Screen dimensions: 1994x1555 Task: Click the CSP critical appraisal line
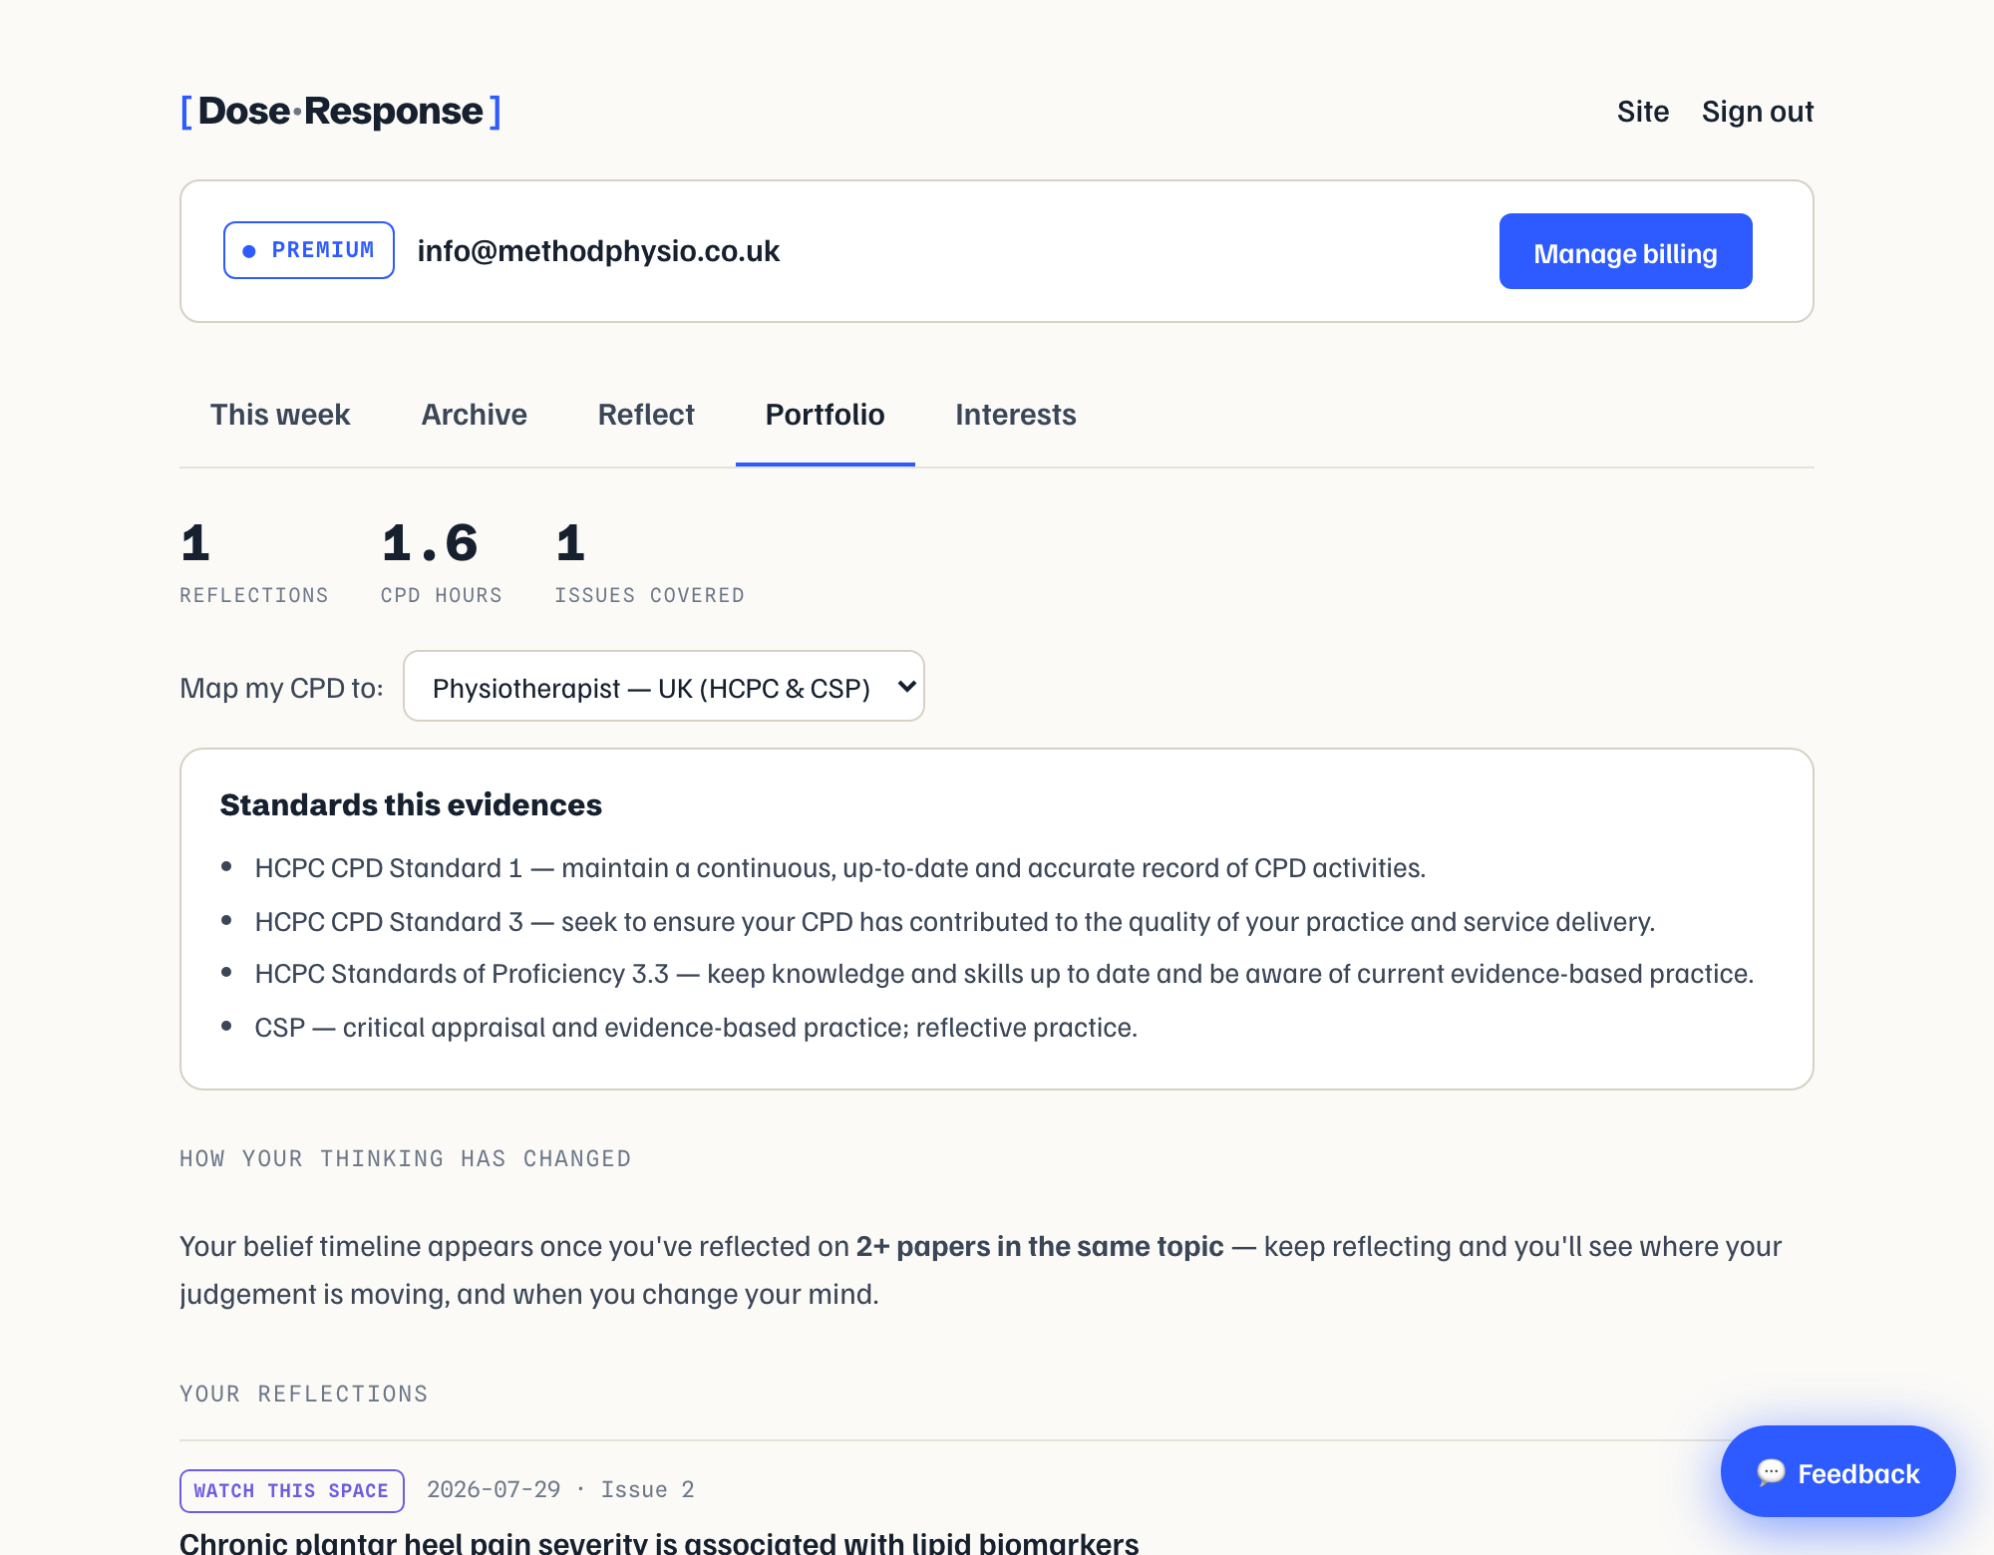pos(696,1028)
